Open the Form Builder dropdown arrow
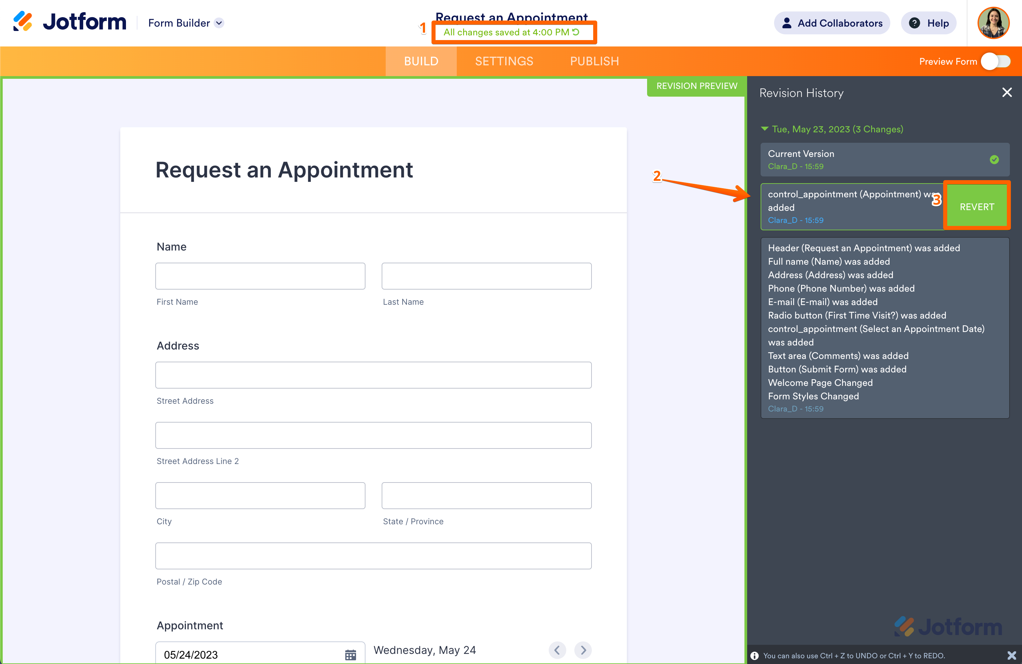This screenshot has width=1022, height=664. [219, 23]
